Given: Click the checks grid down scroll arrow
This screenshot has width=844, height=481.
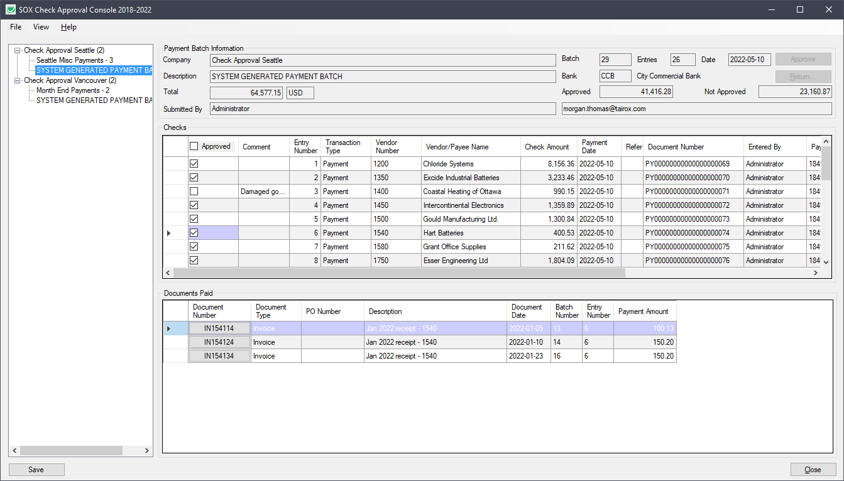Looking at the screenshot, I should point(826,262).
